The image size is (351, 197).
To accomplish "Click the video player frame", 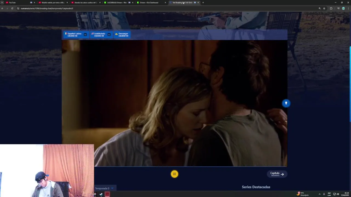I will 174,103.
